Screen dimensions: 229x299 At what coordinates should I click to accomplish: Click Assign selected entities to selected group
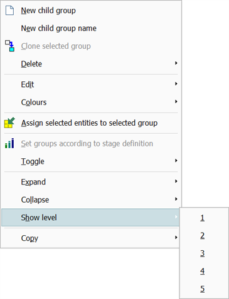89,123
